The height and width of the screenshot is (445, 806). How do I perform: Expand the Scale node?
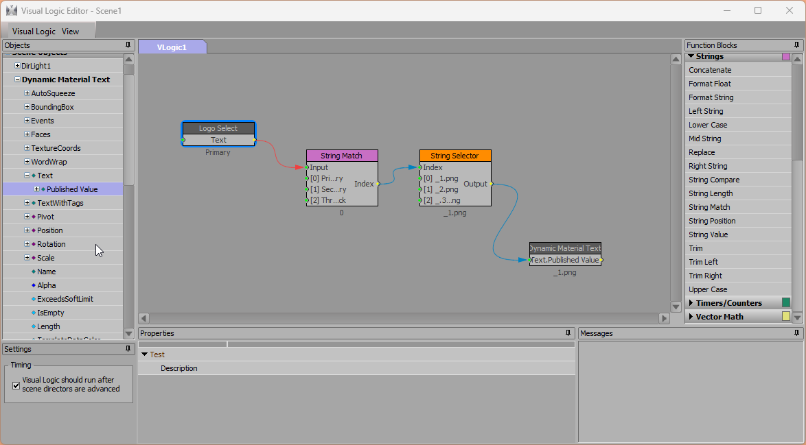27,258
